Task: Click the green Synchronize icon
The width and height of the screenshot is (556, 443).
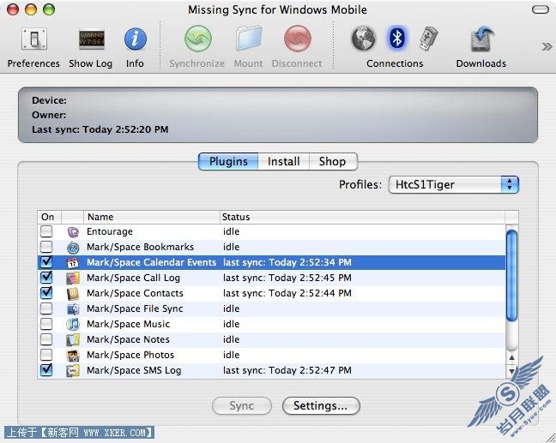Action: click(x=198, y=39)
